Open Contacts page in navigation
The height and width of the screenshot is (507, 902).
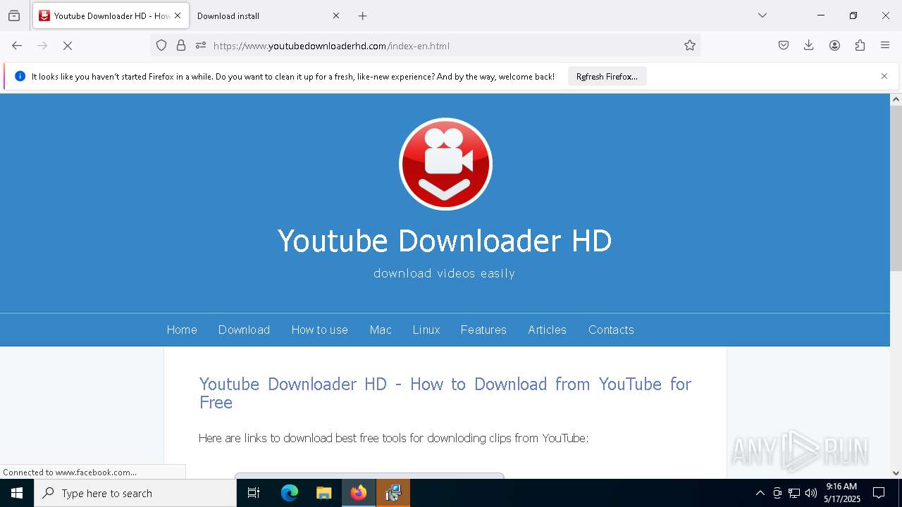pos(611,330)
